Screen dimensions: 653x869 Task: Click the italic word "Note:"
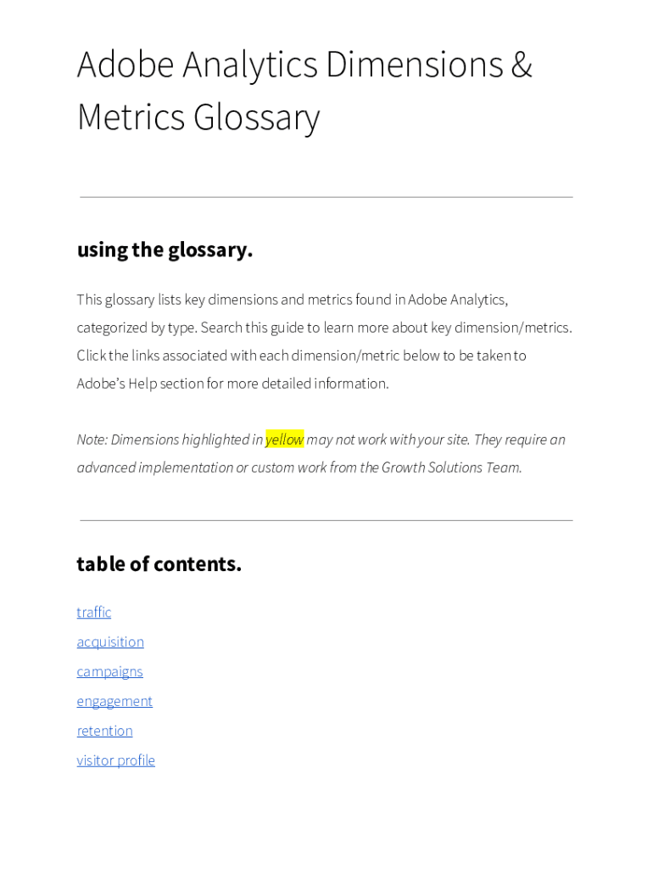point(92,440)
